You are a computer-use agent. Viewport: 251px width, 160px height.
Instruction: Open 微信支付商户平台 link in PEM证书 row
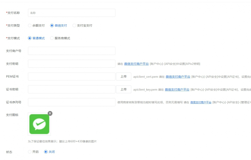click(x=178, y=76)
